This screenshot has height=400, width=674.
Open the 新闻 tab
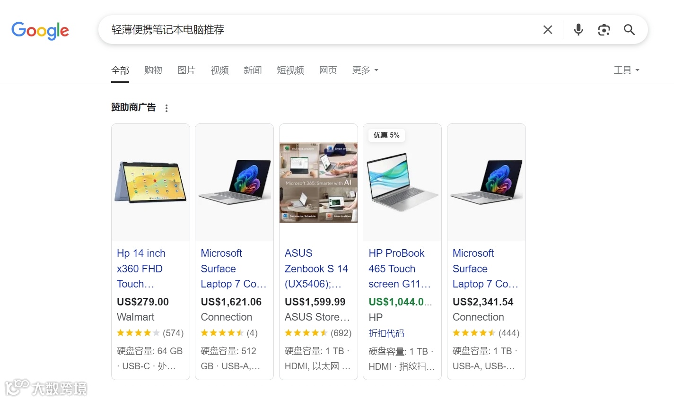tap(253, 70)
